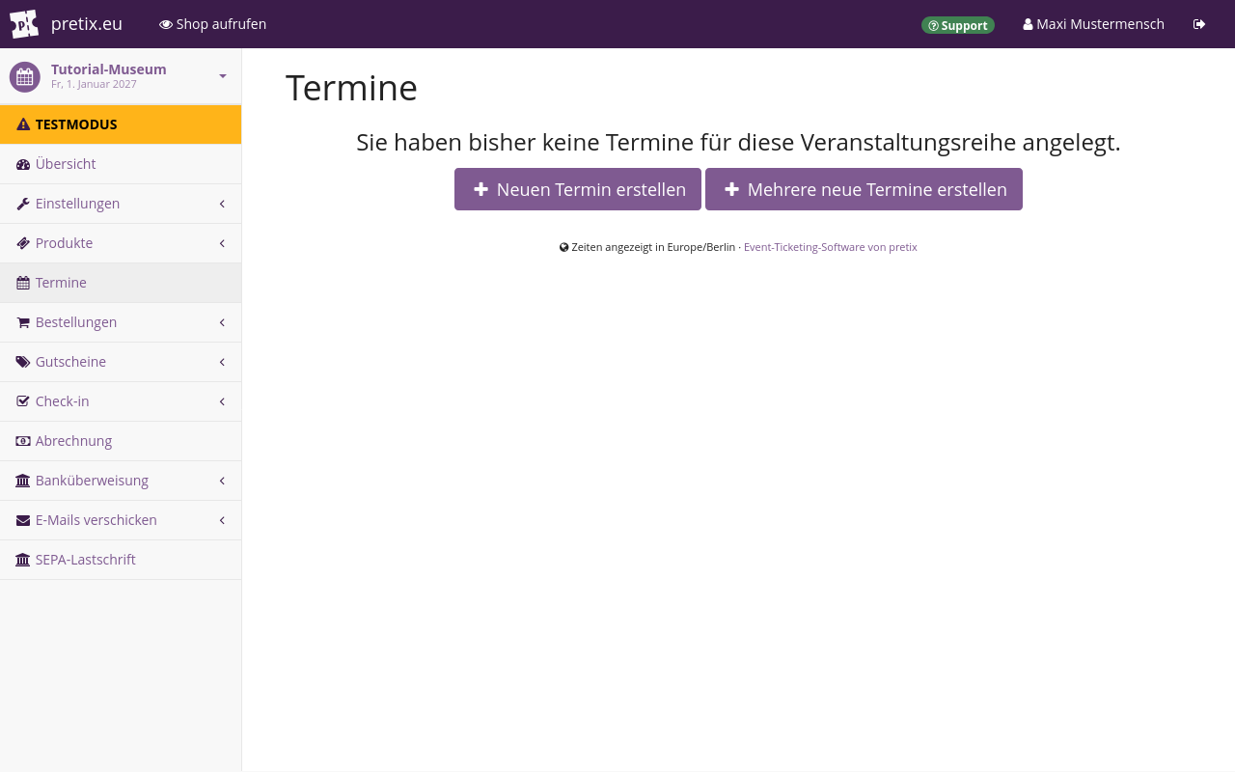Click the E-Mails verschicken envelope icon

(23, 520)
